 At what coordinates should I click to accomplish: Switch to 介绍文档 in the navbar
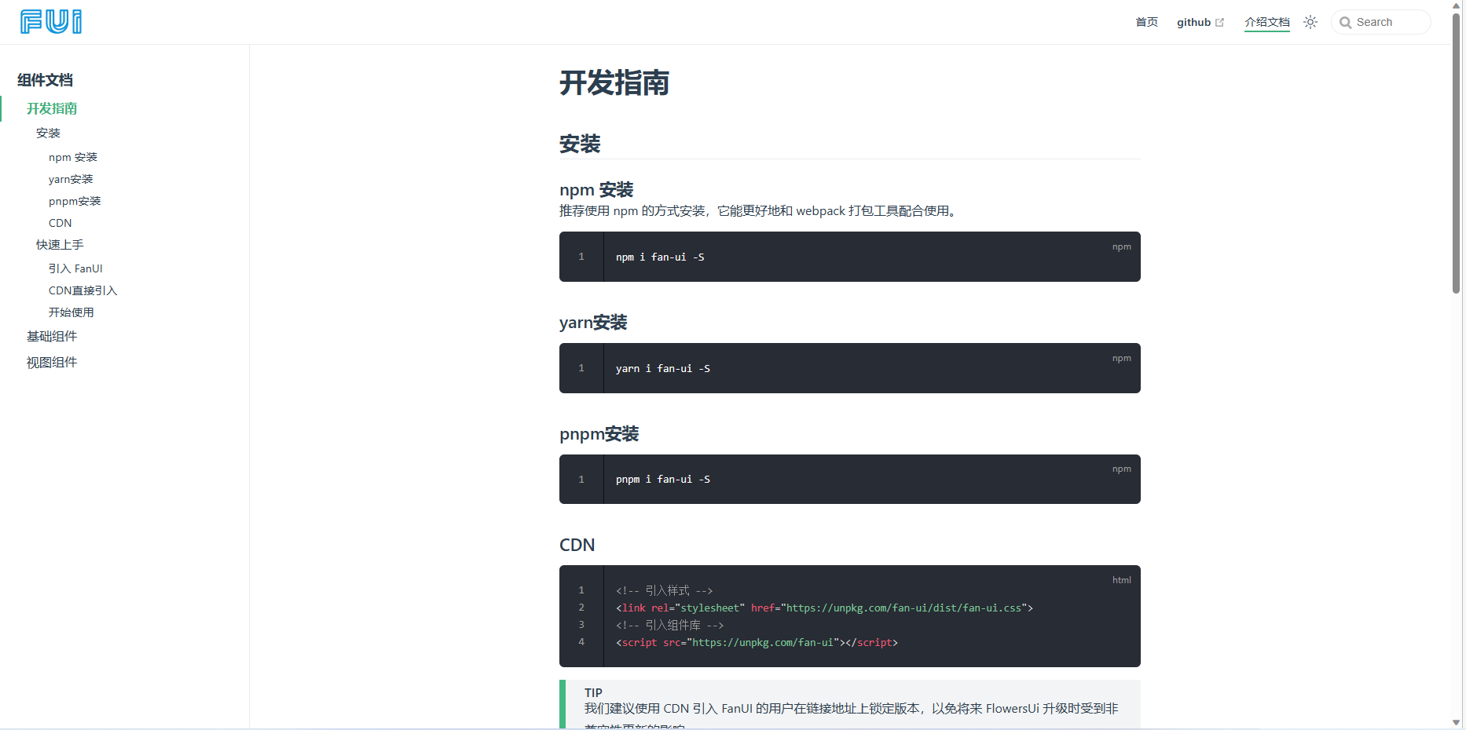click(1266, 22)
